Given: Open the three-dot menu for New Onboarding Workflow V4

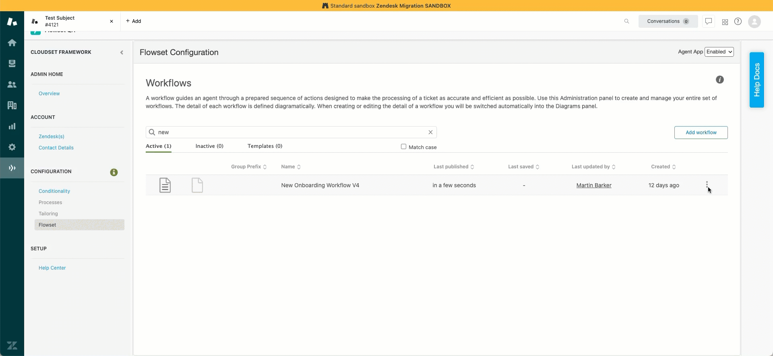Looking at the screenshot, I should pyautogui.click(x=707, y=185).
